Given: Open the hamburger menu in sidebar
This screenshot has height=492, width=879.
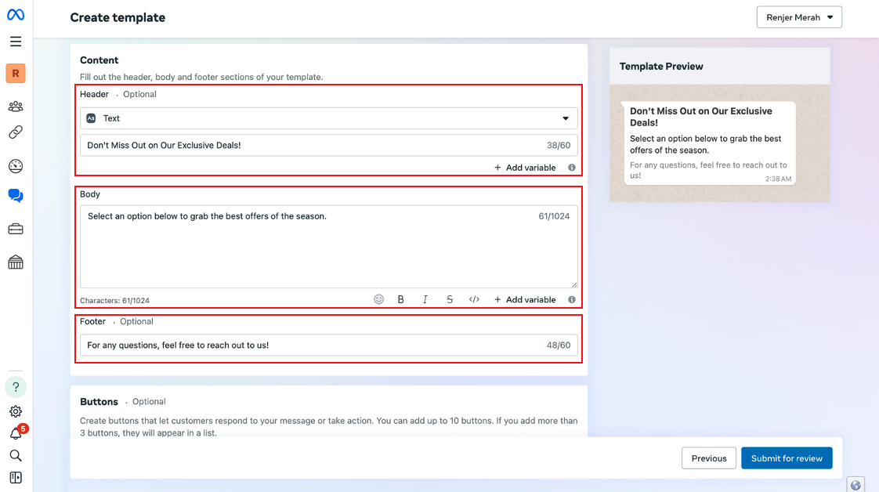Looking at the screenshot, I should pyautogui.click(x=16, y=42).
